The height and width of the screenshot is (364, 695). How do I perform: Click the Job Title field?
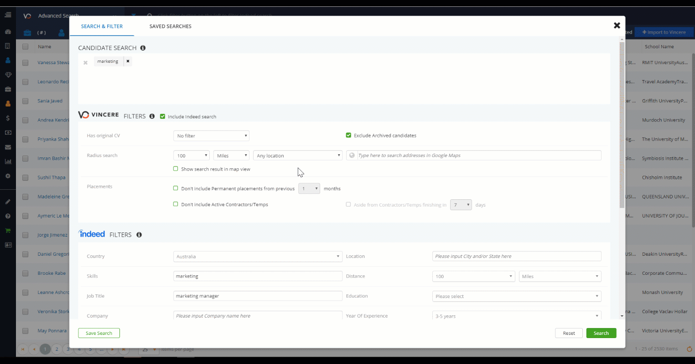click(x=258, y=296)
